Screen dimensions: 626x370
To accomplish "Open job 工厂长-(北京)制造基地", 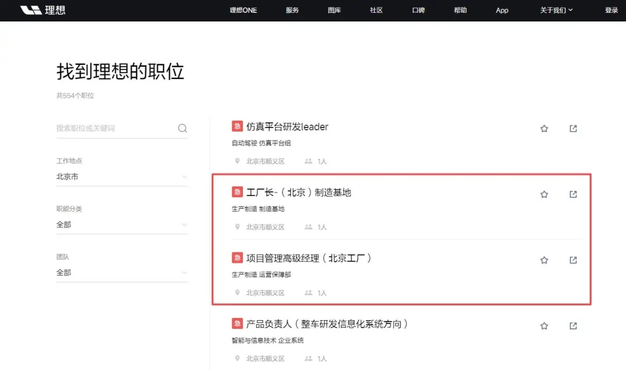I will coord(299,193).
